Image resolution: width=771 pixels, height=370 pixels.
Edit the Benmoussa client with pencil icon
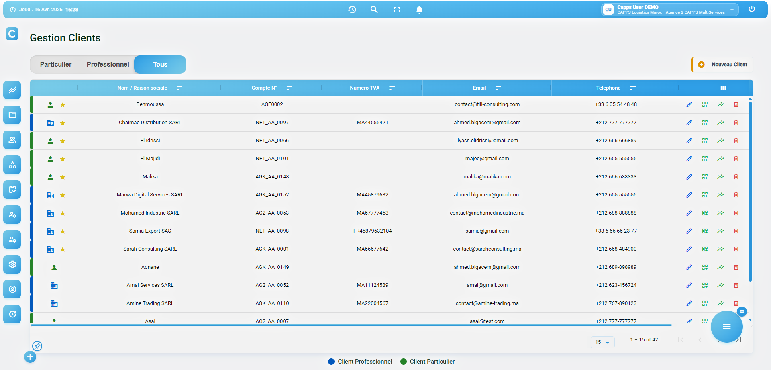[x=689, y=104]
